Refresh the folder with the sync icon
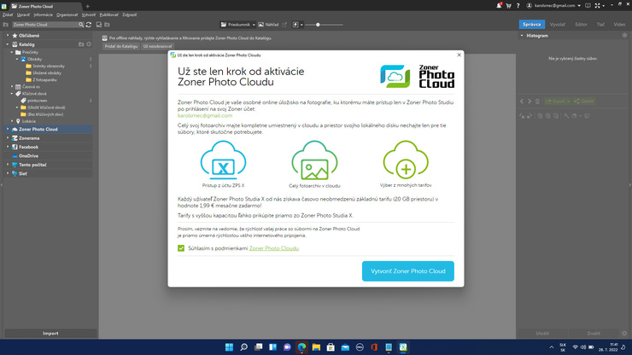Screen dimensions: 632x355 (89, 25)
